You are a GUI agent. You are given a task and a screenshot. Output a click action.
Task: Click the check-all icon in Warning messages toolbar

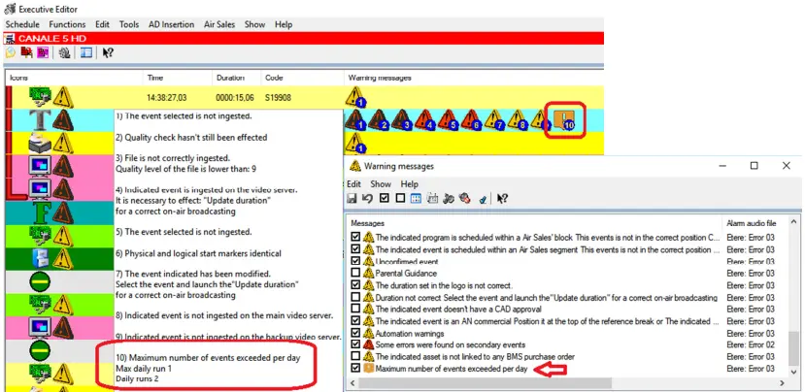[385, 199]
